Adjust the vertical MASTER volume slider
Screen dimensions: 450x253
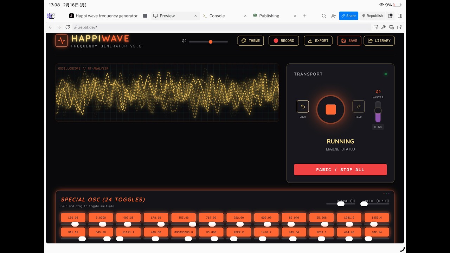378,112
